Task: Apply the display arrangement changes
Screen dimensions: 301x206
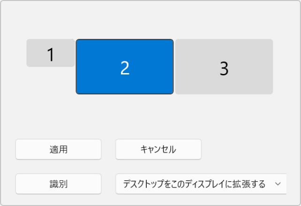Action: pyautogui.click(x=59, y=149)
